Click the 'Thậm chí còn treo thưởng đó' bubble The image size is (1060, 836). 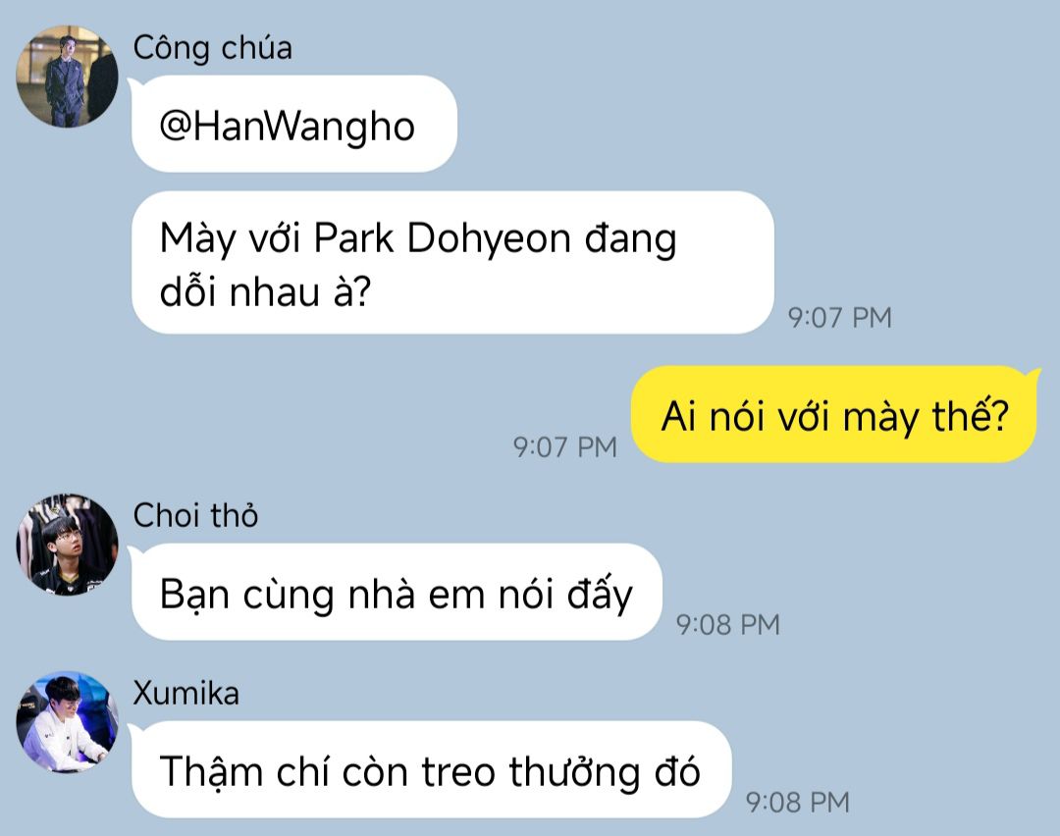coord(431,770)
